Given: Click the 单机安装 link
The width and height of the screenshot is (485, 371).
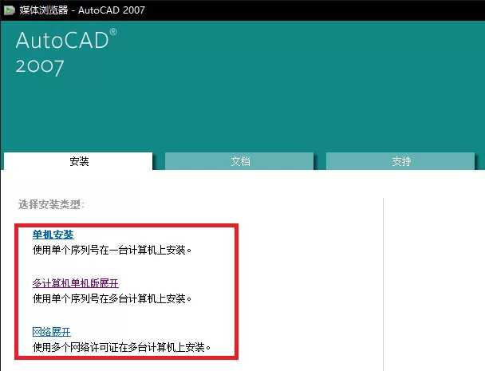Looking at the screenshot, I should pos(53,235).
